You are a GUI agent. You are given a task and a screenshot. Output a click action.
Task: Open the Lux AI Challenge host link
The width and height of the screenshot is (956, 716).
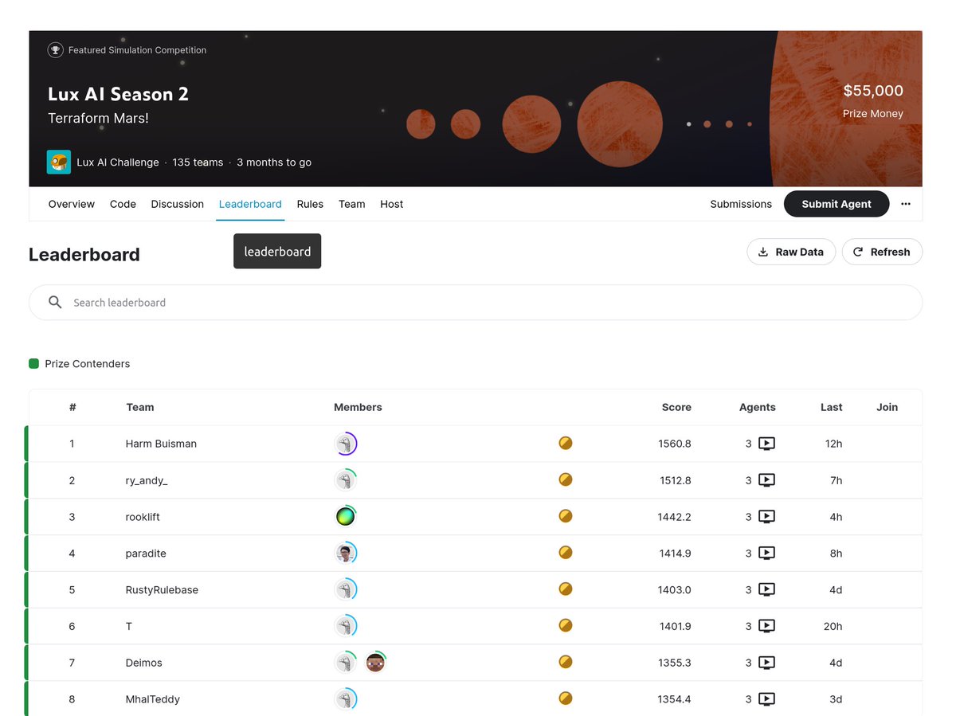coord(118,162)
